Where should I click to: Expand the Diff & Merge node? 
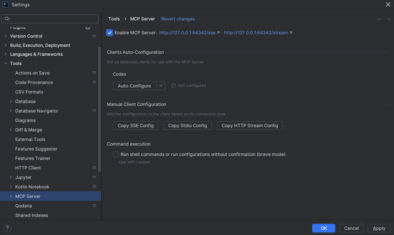[x=11, y=130]
